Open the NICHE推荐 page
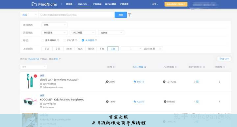Screen dimensions: 237x127 [x=111, y=4]
